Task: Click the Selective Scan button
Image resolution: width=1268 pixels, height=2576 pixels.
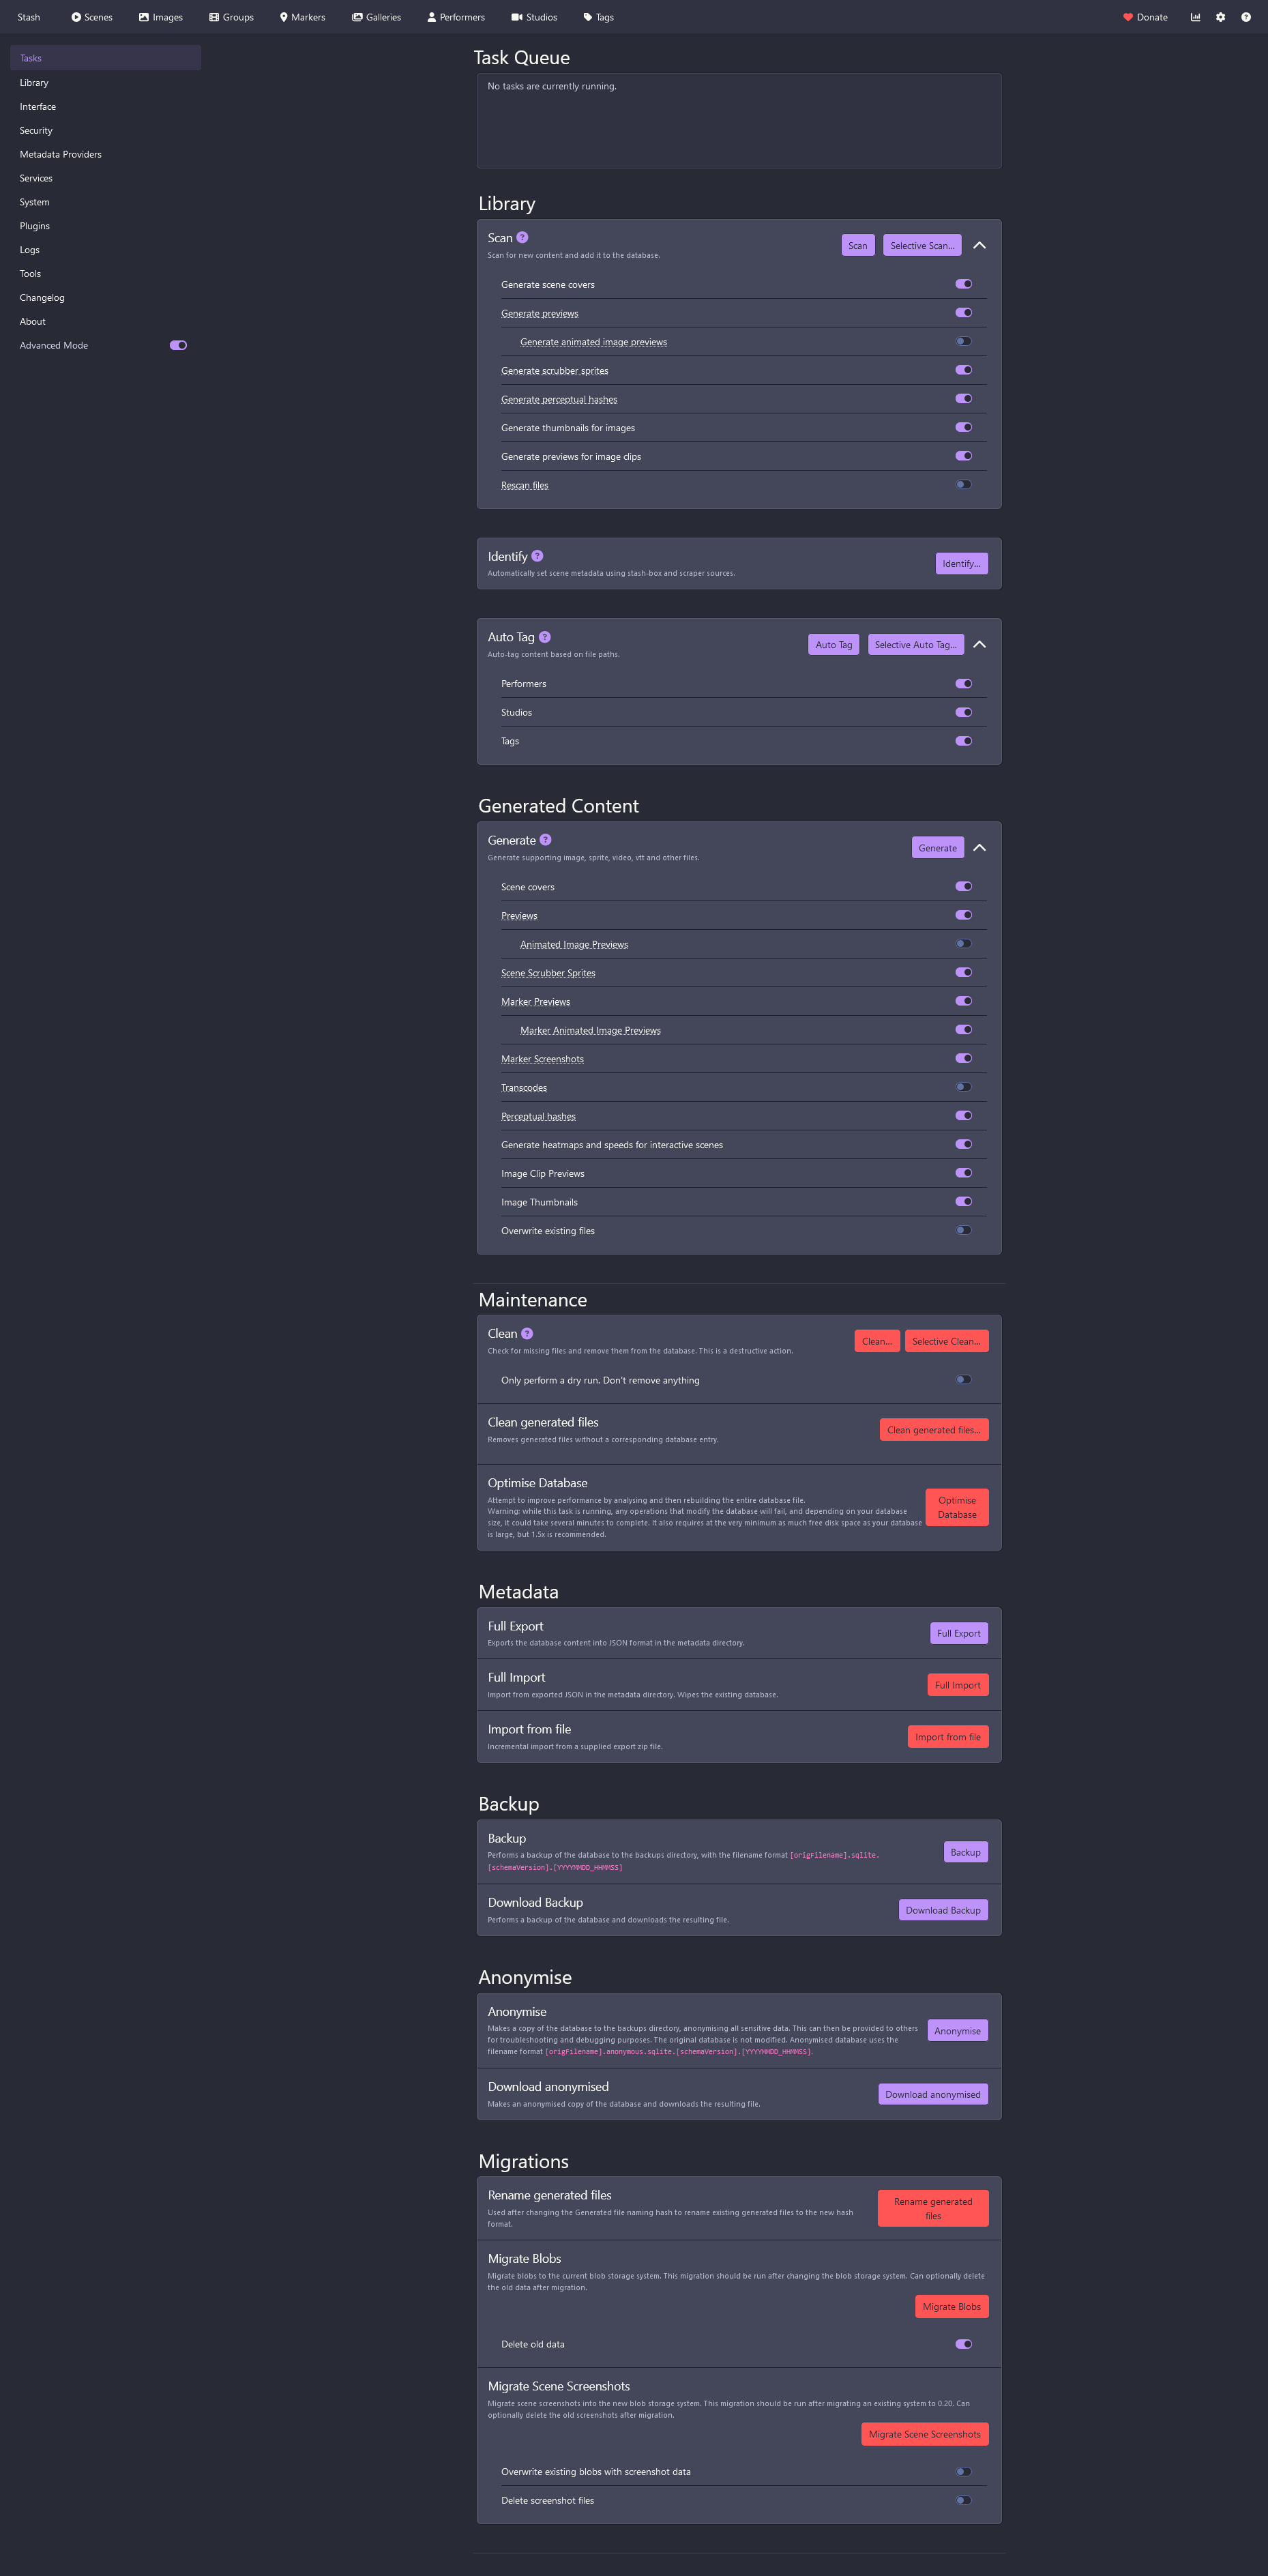Action: 921,246
